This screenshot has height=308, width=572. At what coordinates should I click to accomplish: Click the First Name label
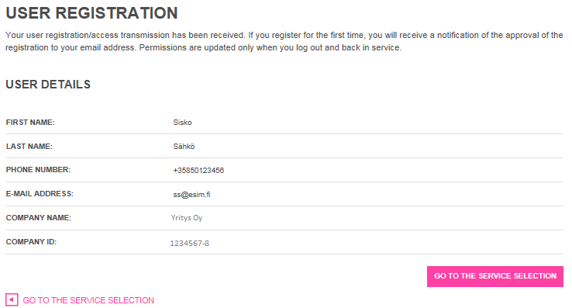click(30, 123)
